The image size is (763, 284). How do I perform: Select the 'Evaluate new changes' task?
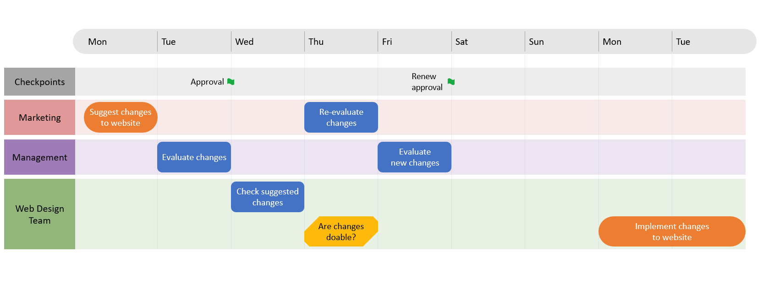[x=414, y=157]
